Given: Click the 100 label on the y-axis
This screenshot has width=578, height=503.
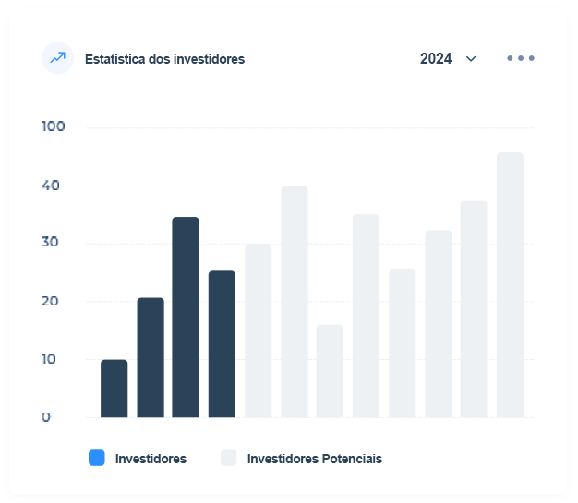Looking at the screenshot, I should pyautogui.click(x=54, y=126).
